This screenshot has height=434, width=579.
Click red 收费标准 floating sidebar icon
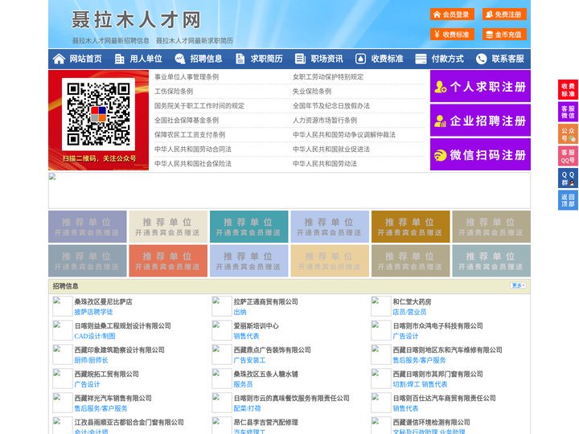point(568,90)
